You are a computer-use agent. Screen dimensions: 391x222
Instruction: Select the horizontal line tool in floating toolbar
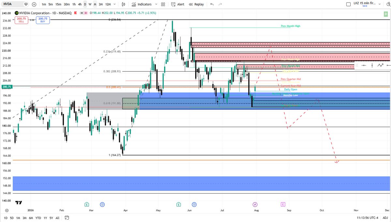(364, 65)
